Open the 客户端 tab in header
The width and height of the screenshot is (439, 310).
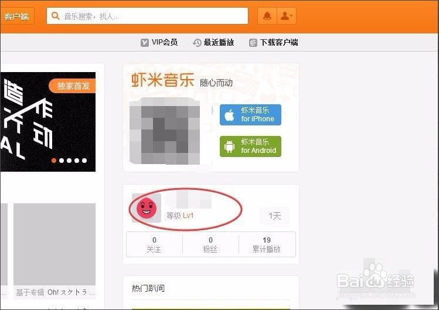tap(17, 16)
